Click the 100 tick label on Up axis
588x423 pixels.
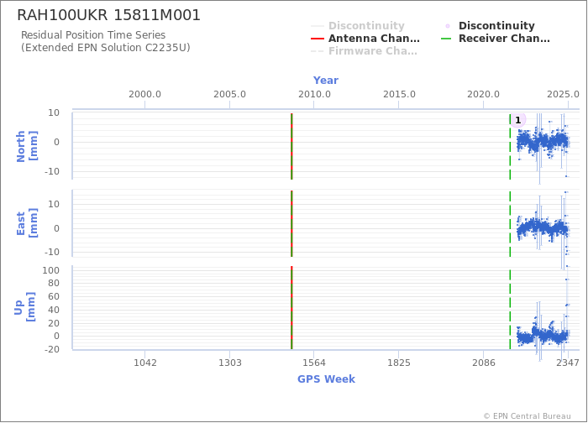50,270
